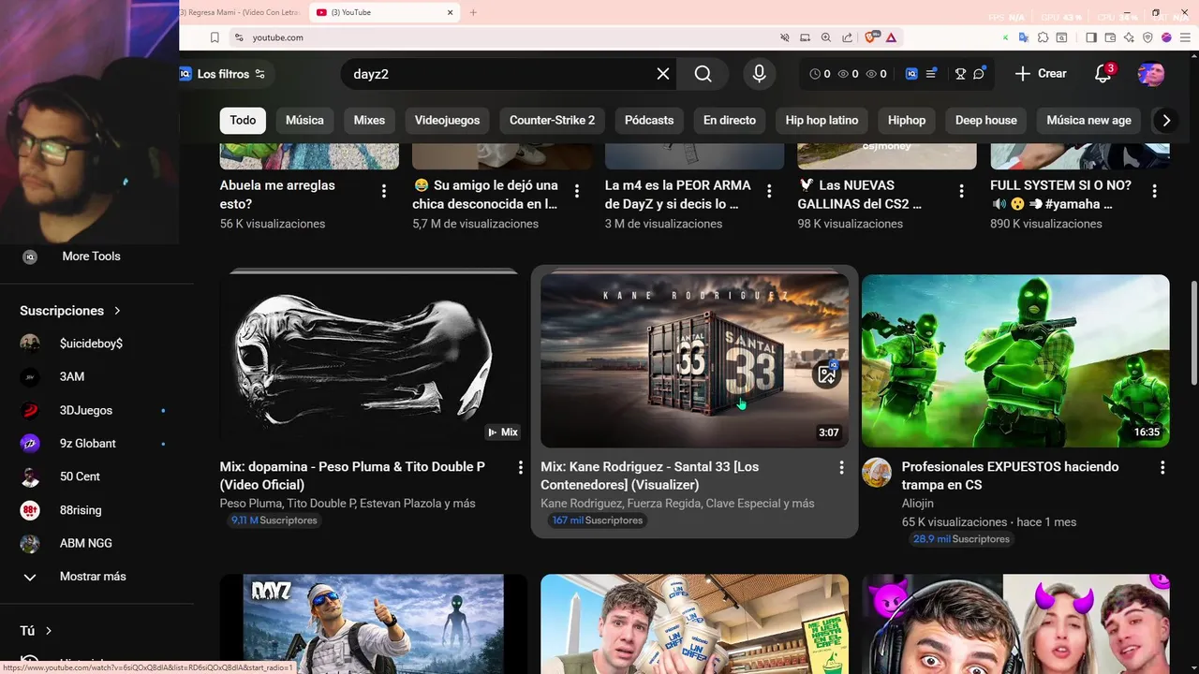This screenshot has width=1199, height=674.
Task: Expand the Tú section
Action: (37, 631)
